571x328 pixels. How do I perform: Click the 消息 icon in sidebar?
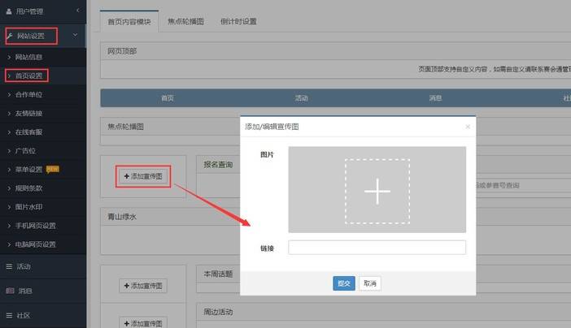pyautogui.click(x=9, y=291)
